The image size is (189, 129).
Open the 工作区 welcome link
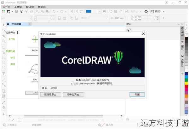pos(12,39)
